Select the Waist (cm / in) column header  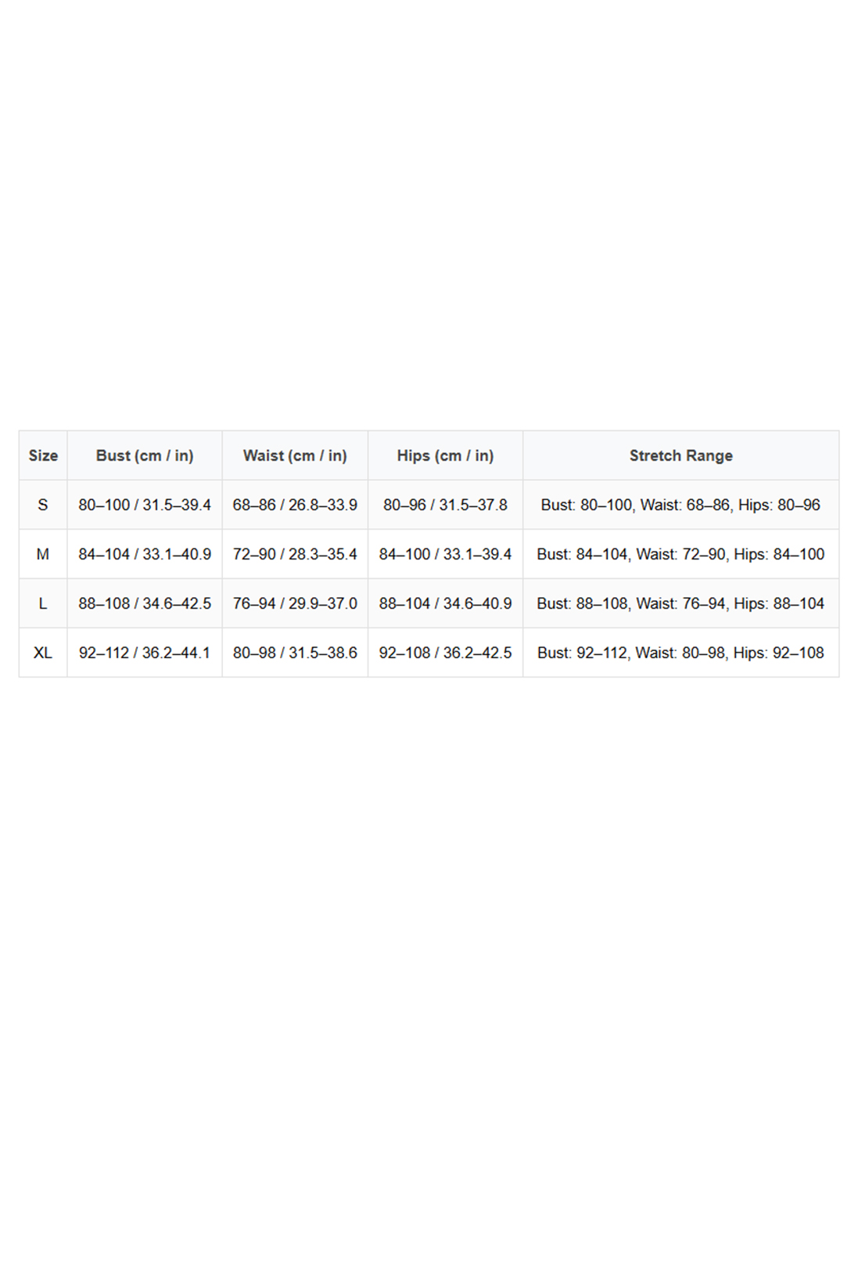click(295, 455)
